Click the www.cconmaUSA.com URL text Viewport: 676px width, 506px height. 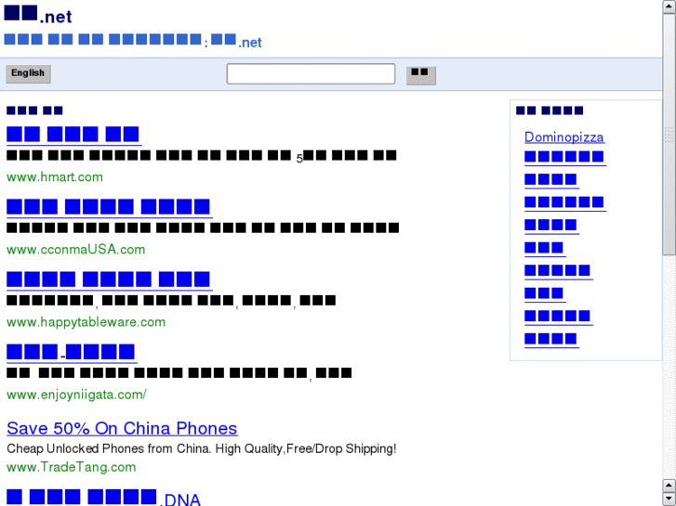pyautogui.click(x=76, y=250)
